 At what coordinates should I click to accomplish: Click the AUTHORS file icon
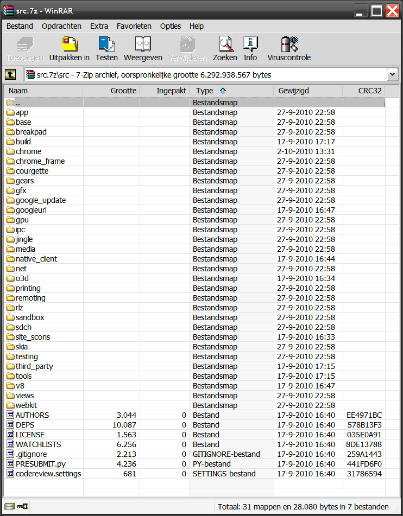point(10,415)
